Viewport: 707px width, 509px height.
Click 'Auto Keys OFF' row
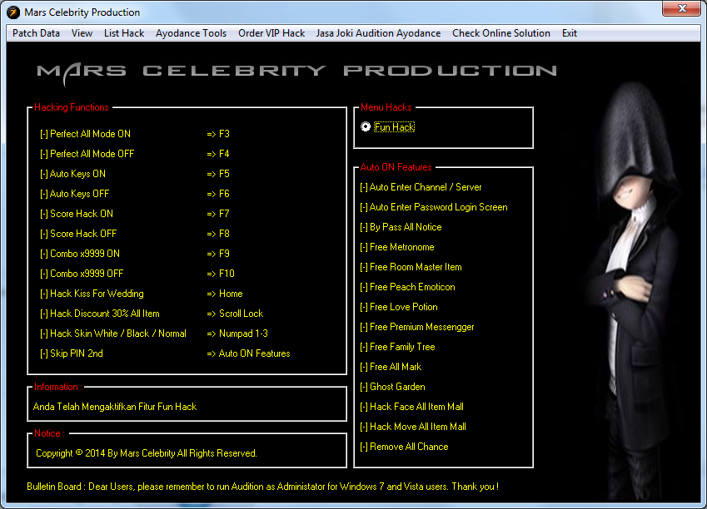point(74,194)
